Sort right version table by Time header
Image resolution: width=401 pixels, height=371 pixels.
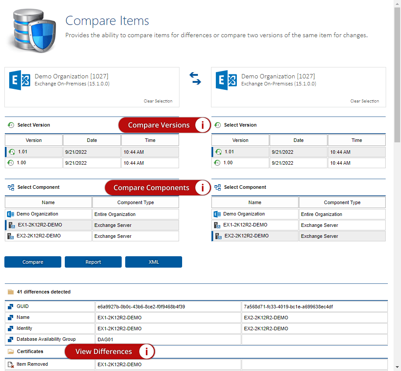click(357, 140)
